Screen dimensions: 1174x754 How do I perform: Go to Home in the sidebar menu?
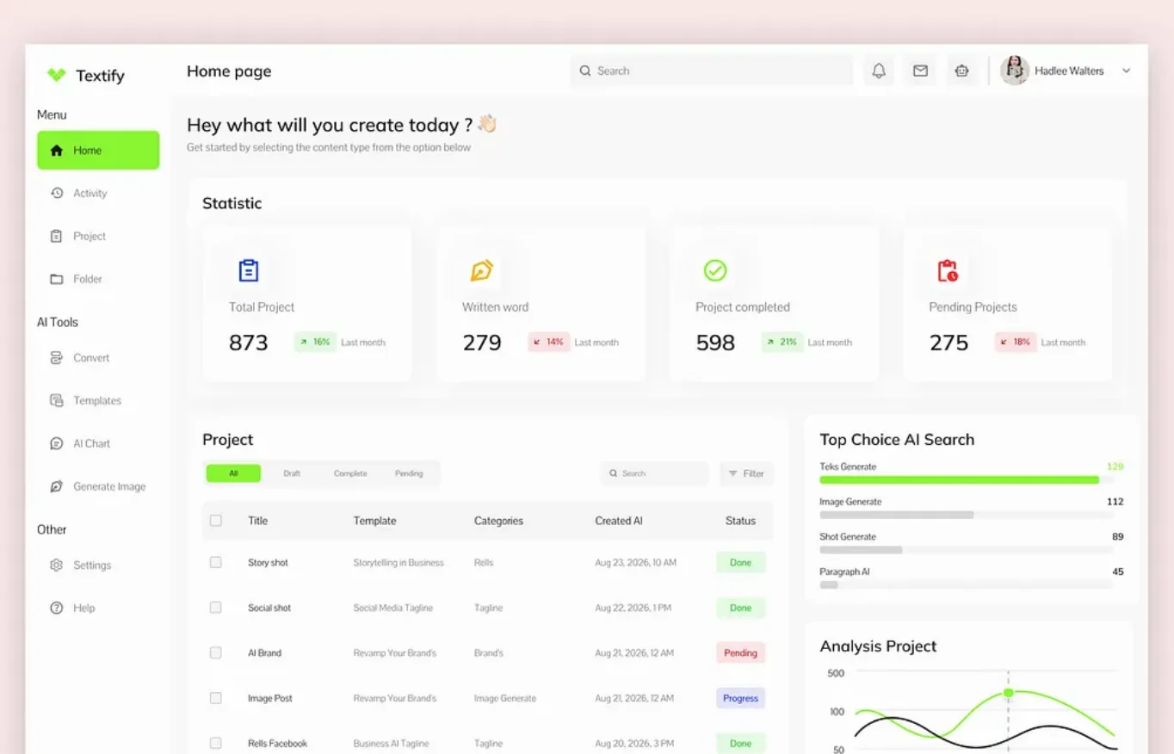tap(98, 150)
